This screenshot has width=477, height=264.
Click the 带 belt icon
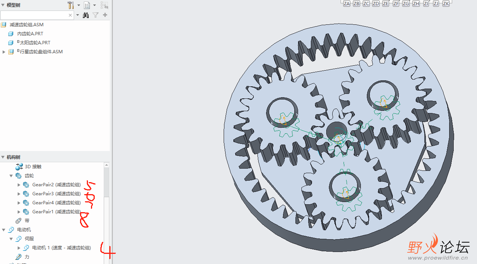[18, 221]
